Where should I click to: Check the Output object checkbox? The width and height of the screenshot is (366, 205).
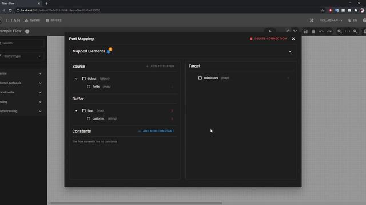pyautogui.click(x=84, y=79)
